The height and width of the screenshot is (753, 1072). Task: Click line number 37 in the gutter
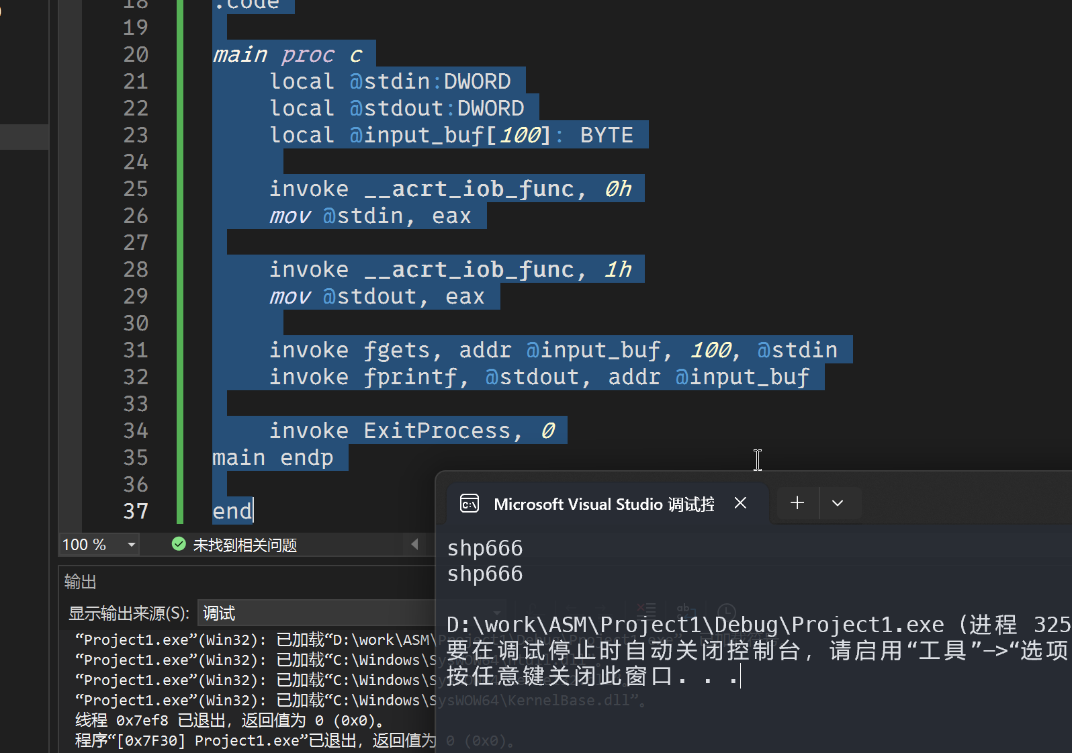[x=136, y=511]
